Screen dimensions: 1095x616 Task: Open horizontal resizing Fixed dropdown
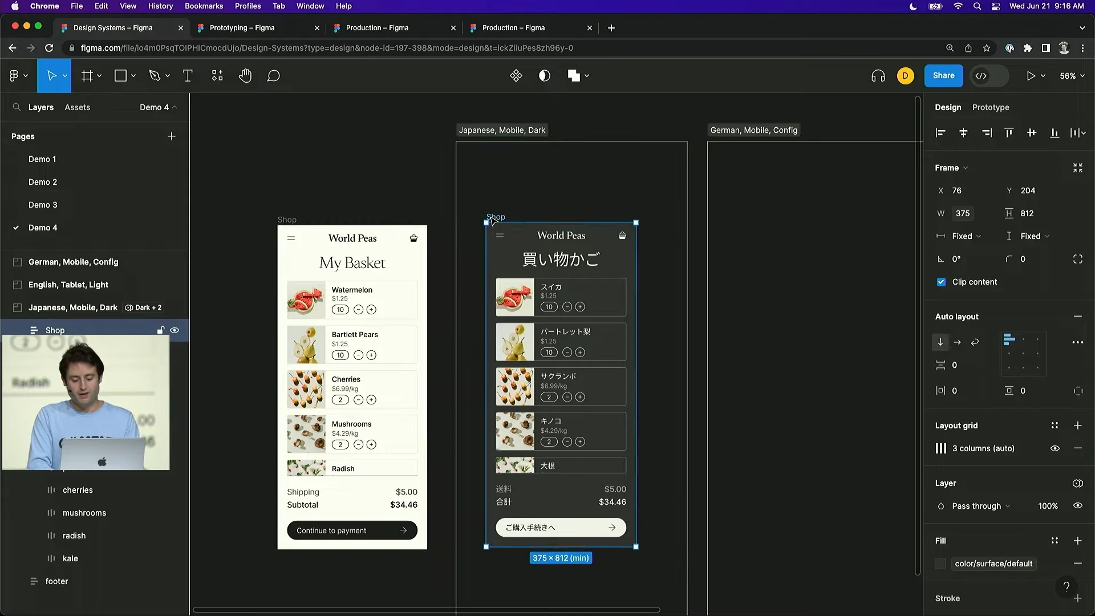pos(966,236)
